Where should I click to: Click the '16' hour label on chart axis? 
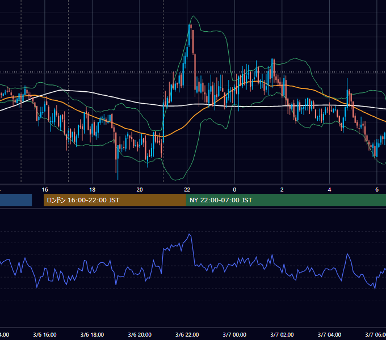[45, 190]
